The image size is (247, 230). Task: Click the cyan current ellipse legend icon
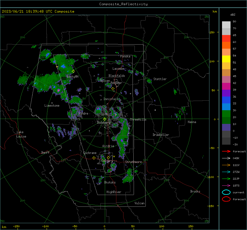[x=226, y=192]
